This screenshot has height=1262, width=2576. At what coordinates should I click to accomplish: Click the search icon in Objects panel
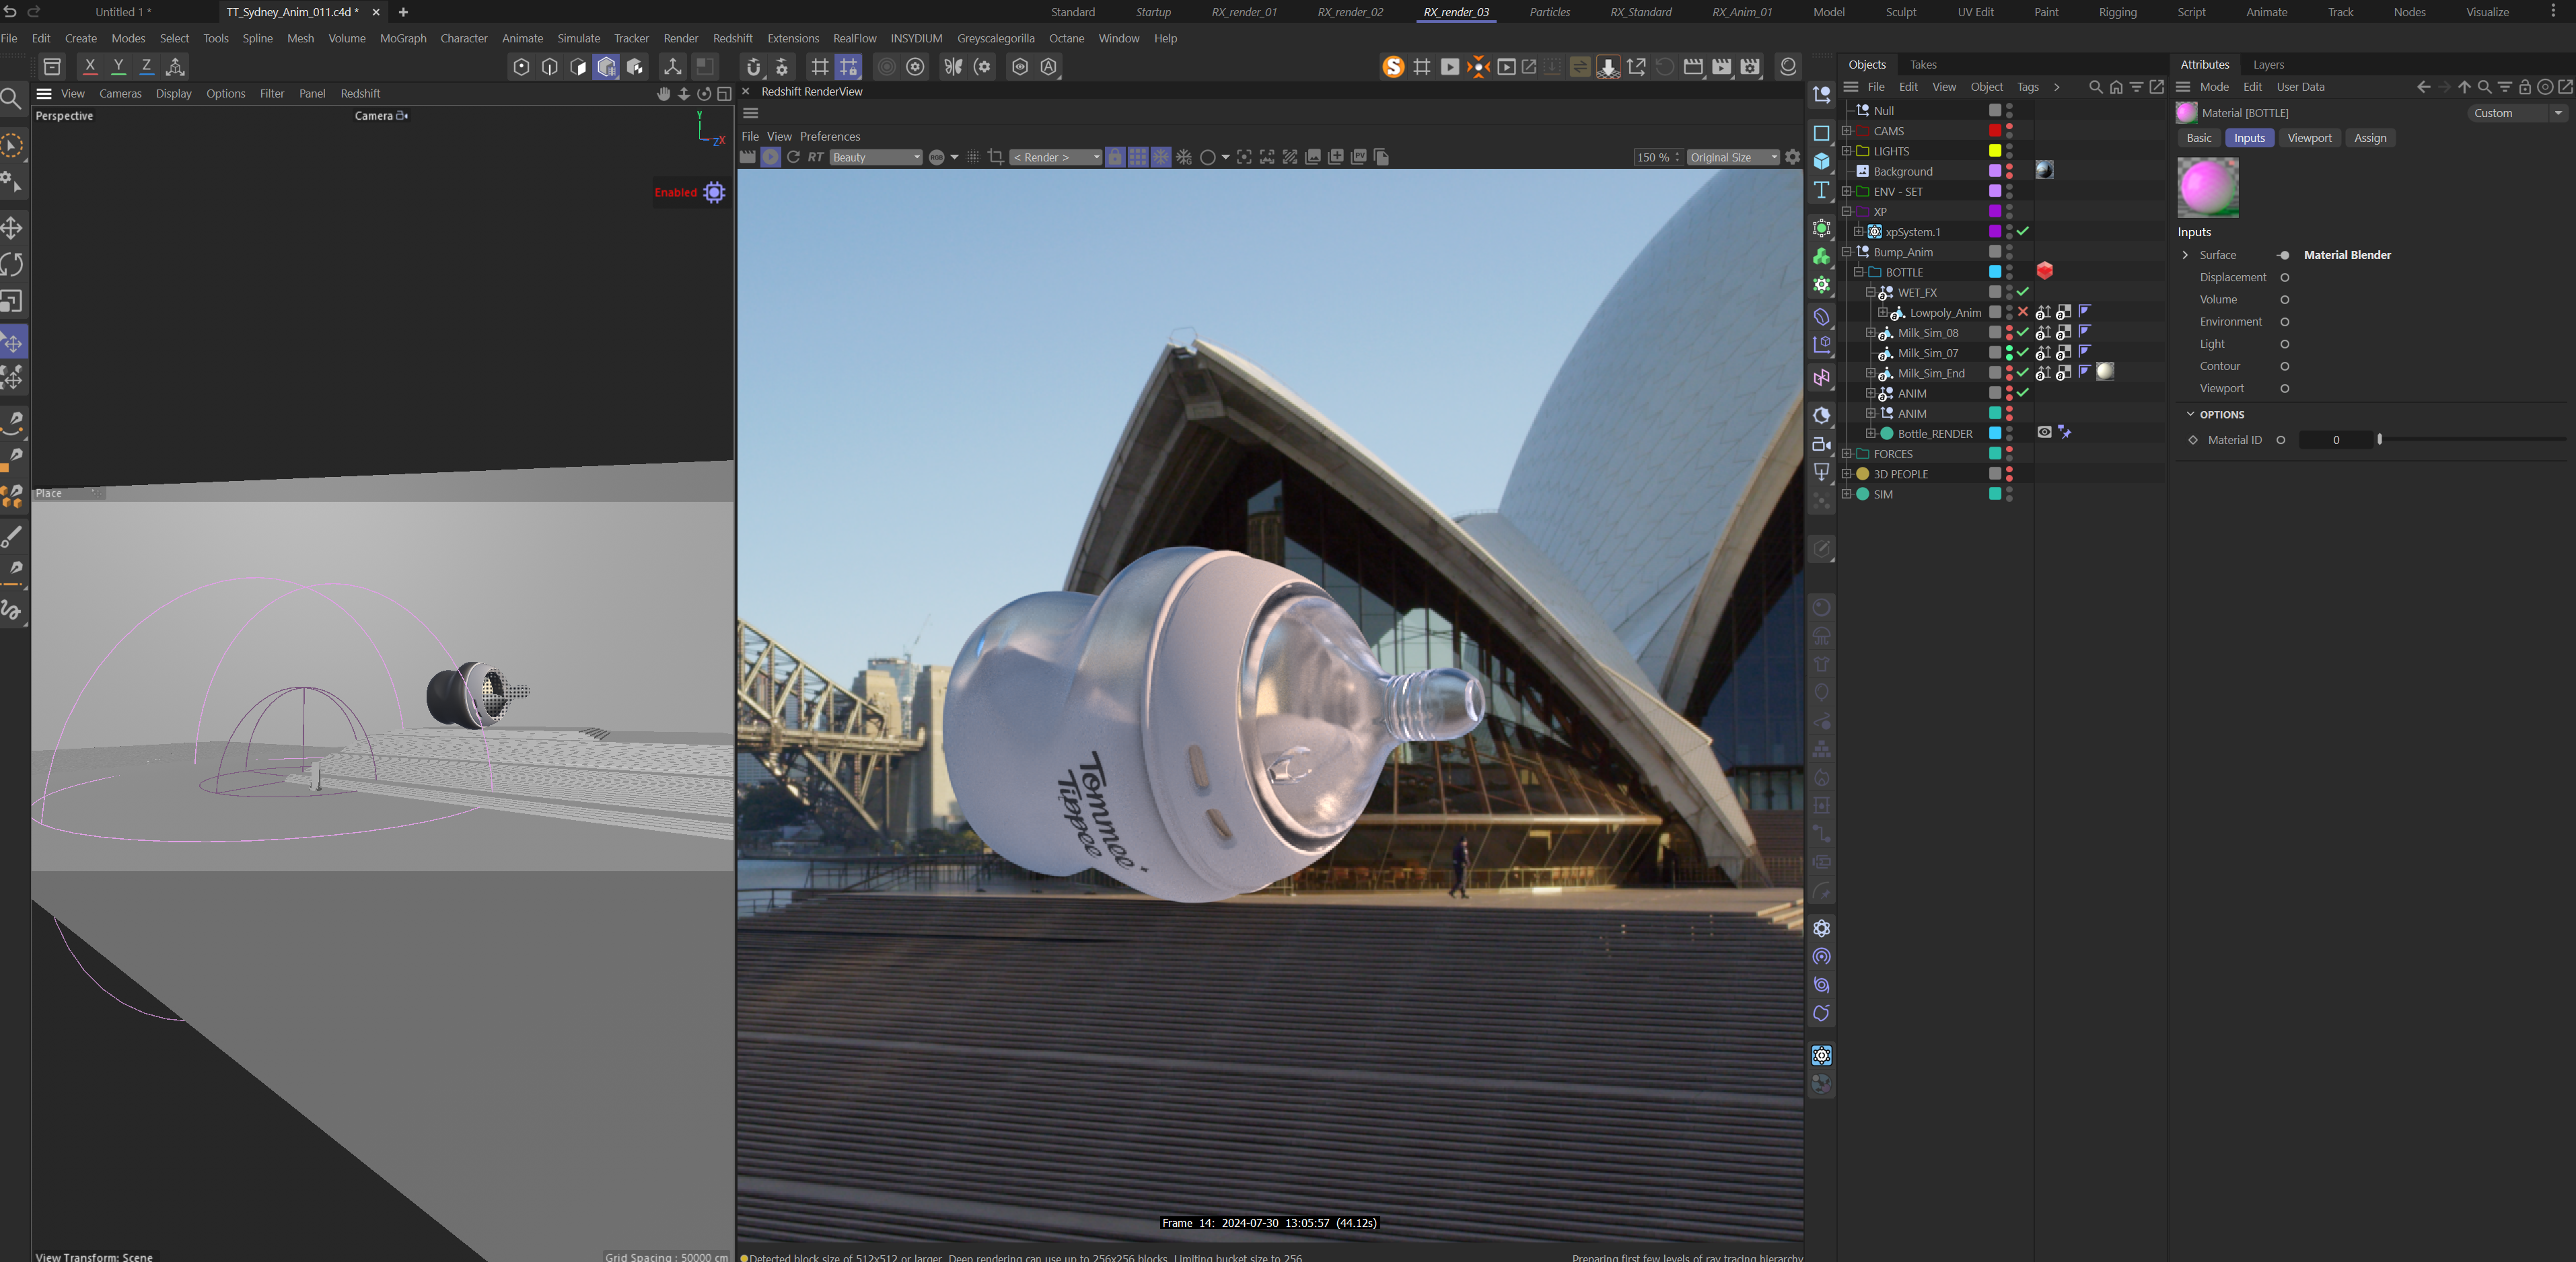(2096, 87)
